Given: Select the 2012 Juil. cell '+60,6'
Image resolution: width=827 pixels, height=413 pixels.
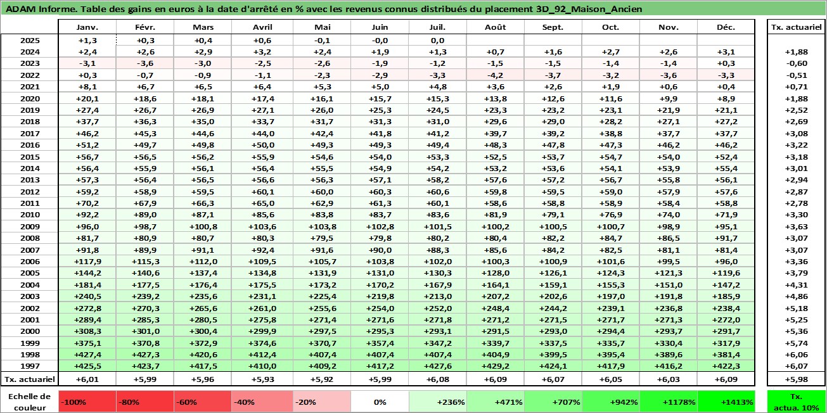Looking at the screenshot, I should pyautogui.click(x=438, y=192).
